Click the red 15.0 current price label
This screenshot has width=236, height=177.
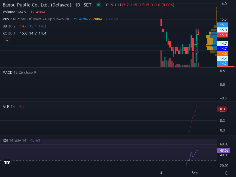click(x=223, y=35)
